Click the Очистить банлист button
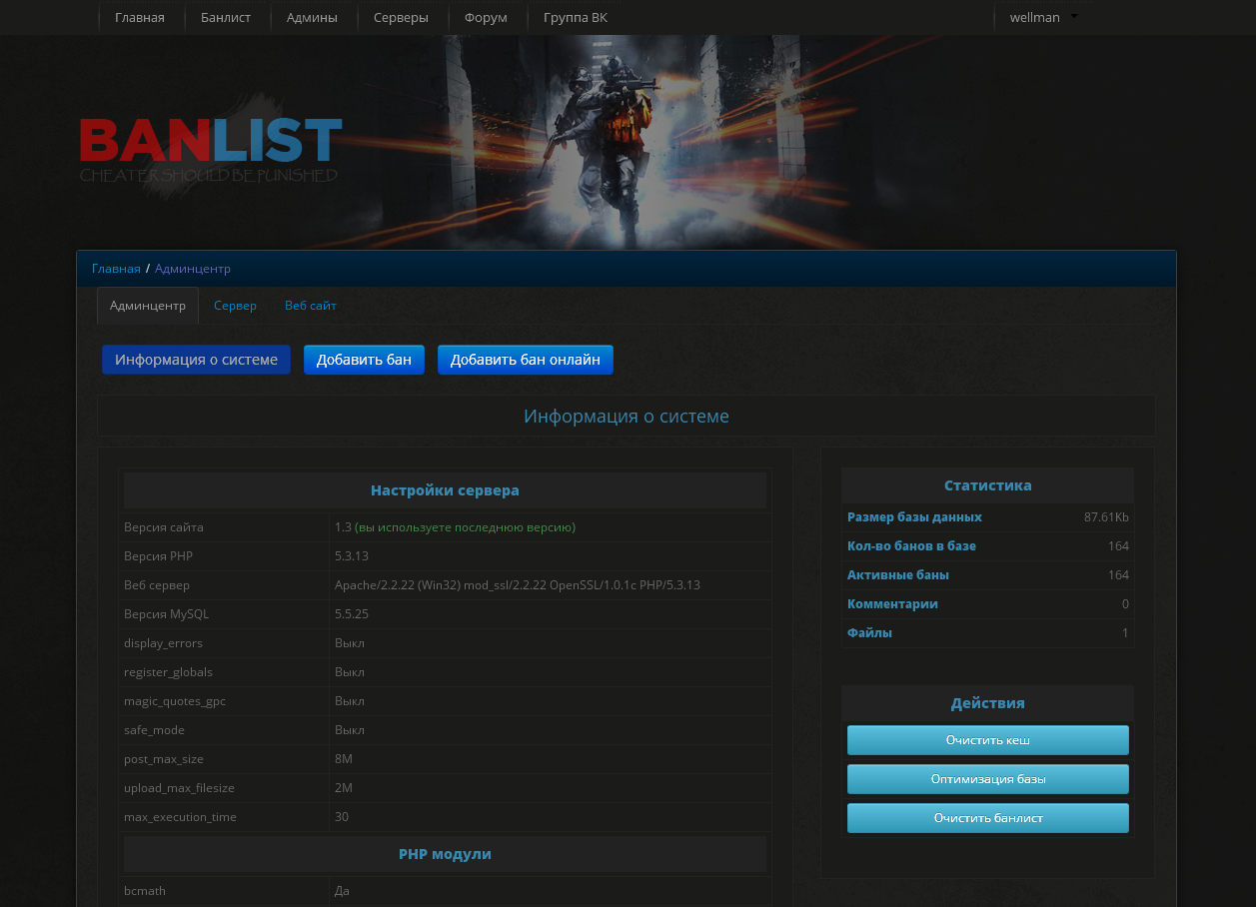The width and height of the screenshot is (1256, 907). 988,818
